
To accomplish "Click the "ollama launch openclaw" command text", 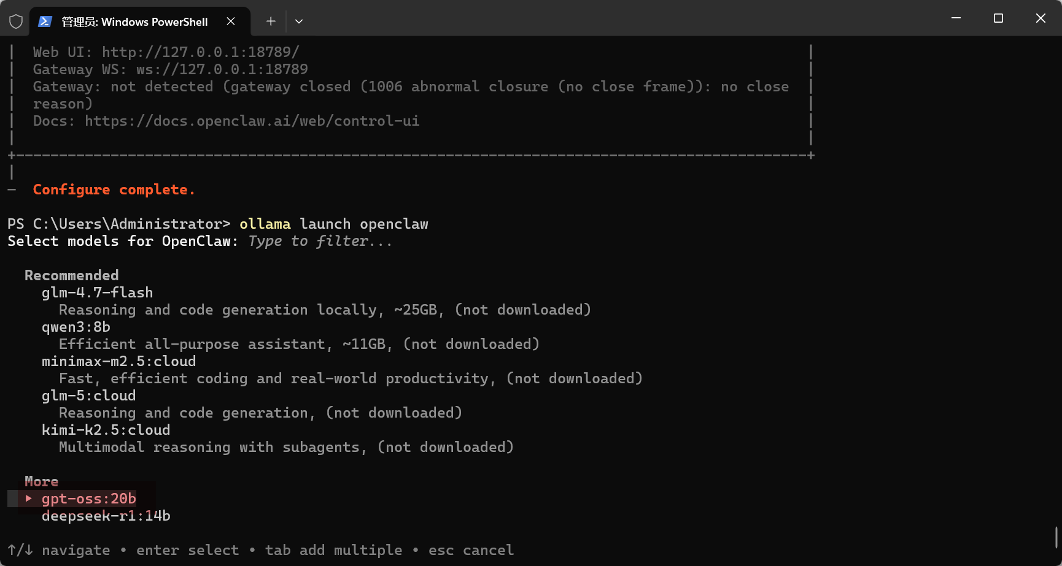I will (334, 224).
